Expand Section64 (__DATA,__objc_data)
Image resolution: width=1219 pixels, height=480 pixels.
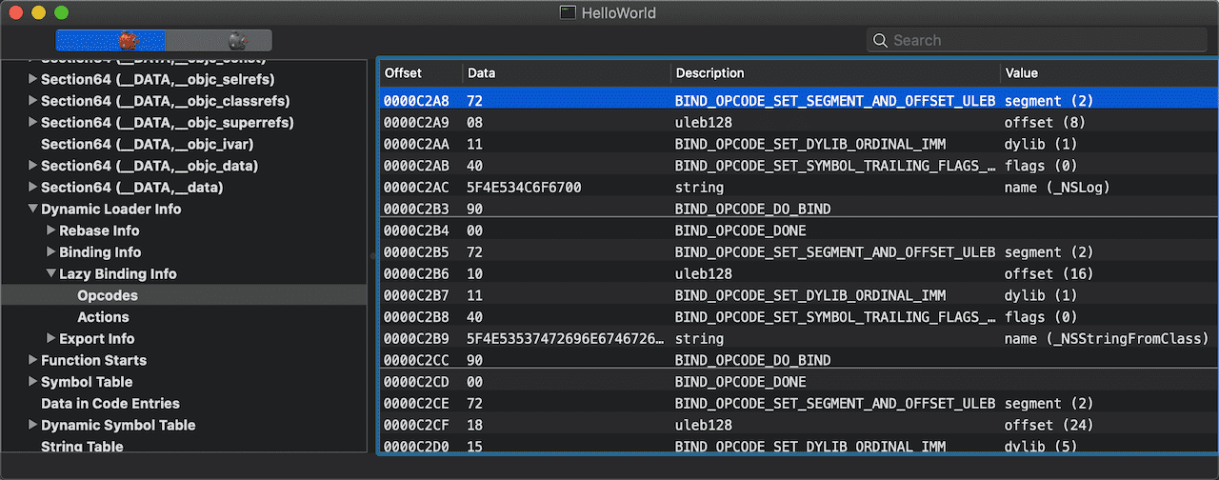pyautogui.click(x=33, y=166)
